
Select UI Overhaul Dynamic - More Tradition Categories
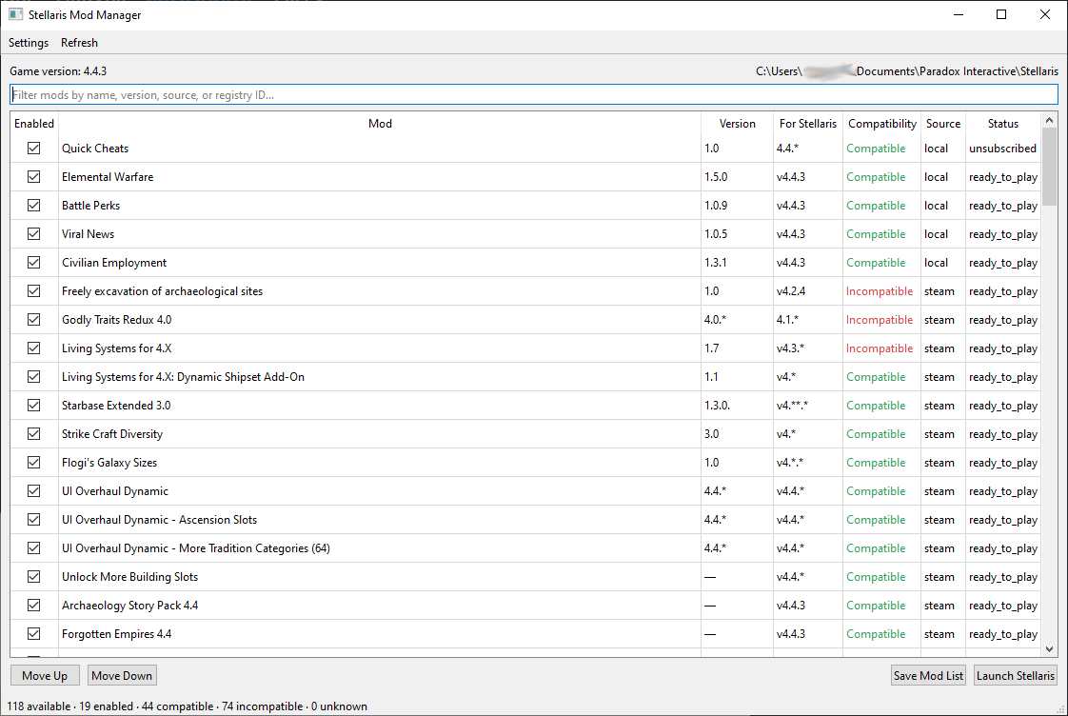pyautogui.click(x=525, y=548)
